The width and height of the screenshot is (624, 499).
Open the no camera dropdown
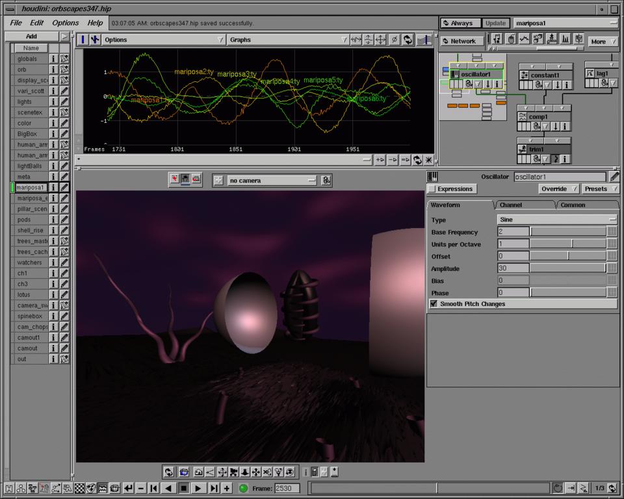coord(272,181)
